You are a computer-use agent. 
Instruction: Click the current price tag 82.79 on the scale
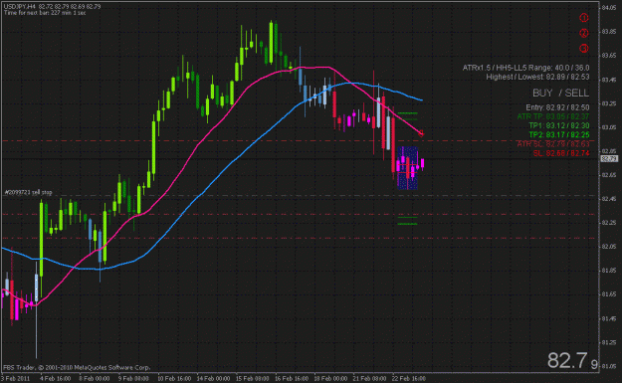(609, 158)
